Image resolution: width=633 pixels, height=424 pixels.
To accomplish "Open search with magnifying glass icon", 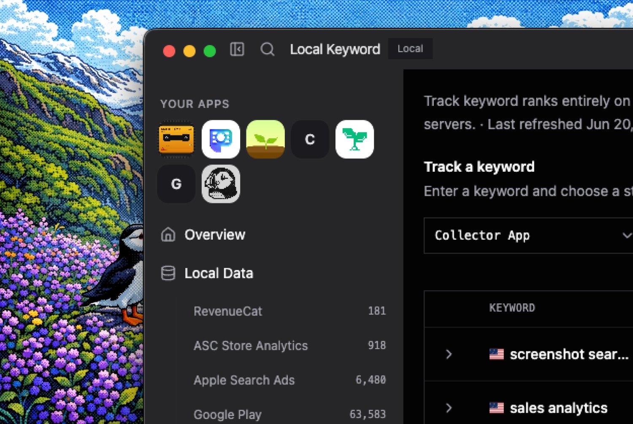I will [x=268, y=49].
